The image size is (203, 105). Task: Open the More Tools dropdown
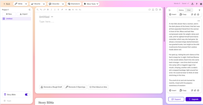click(91, 4)
